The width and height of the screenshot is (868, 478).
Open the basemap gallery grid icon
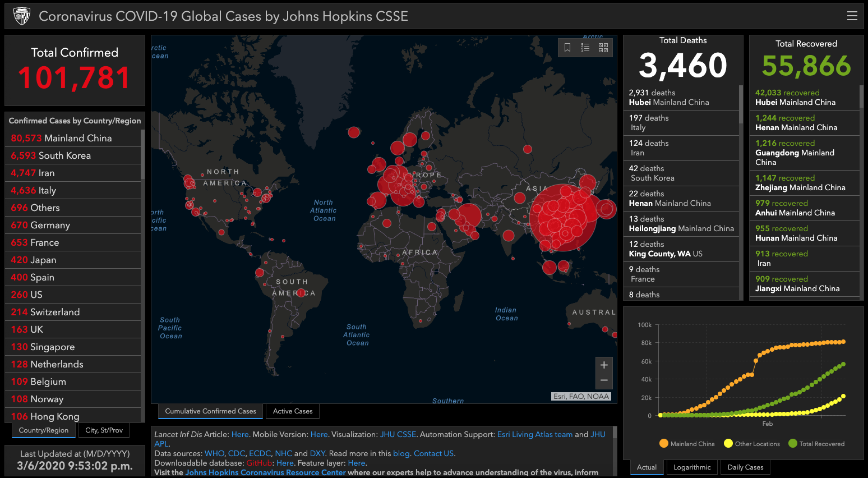pyautogui.click(x=603, y=48)
